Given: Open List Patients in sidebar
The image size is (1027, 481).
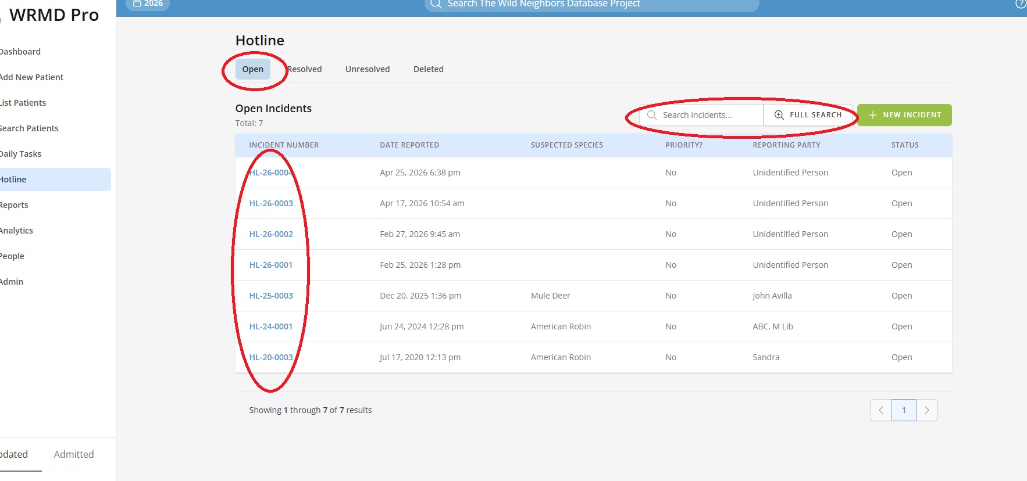Looking at the screenshot, I should (x=23, y=103).
